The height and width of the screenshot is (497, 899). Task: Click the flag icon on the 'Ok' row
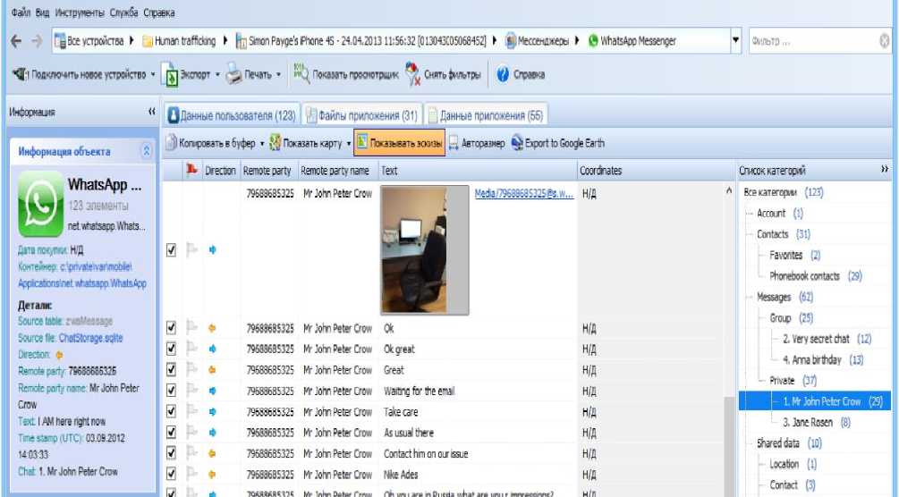192,328
